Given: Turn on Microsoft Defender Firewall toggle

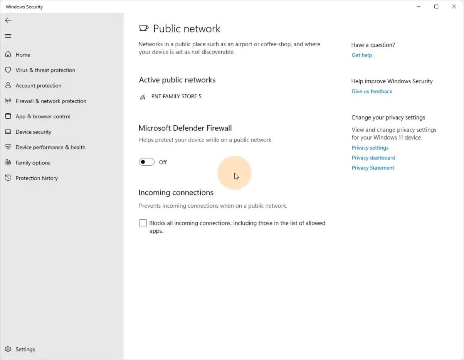Looking at the screenshot, I should pos(147,162).
